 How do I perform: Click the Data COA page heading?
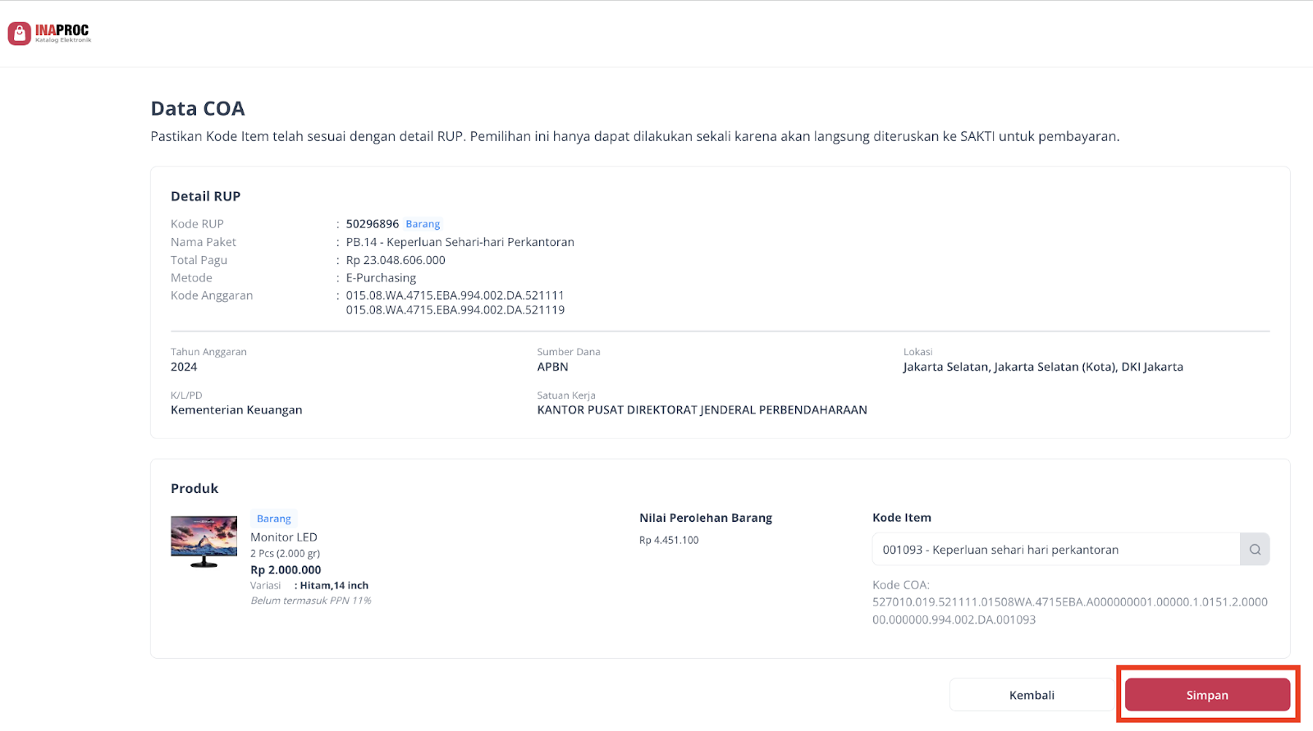(198, 108)
